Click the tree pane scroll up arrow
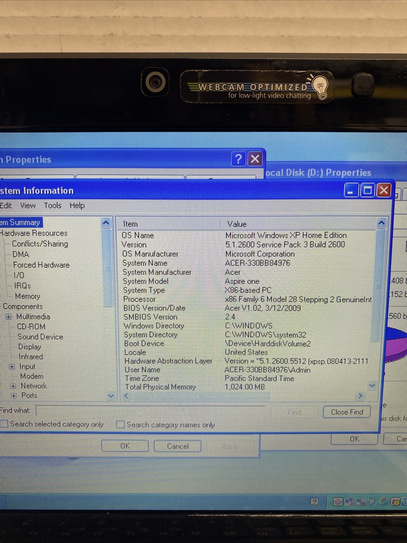Image resolution: width=407 pixels, height=543 pixels. (106, 223)
